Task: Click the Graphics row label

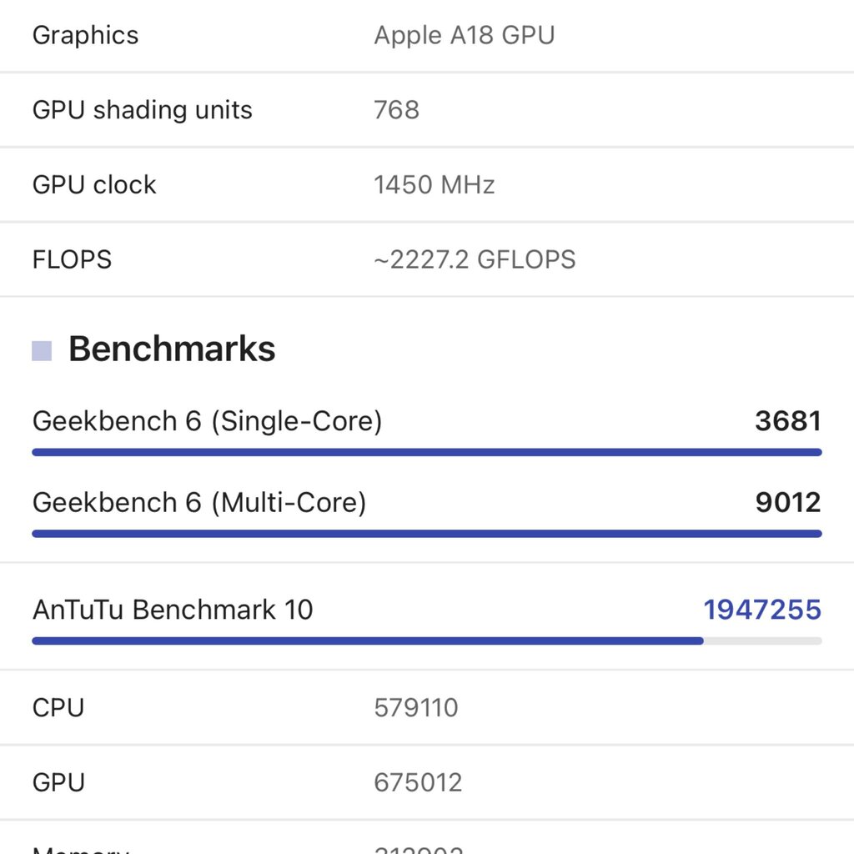Action: pyautogui.click(x=85, y=35)
